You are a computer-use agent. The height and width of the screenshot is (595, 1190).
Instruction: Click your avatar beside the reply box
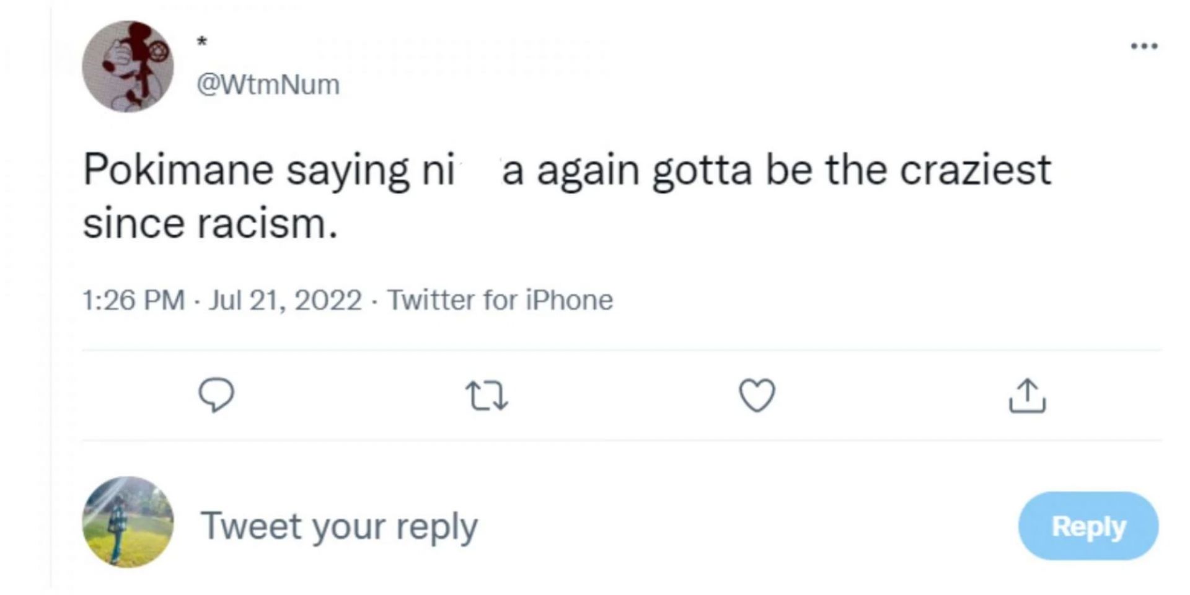[128, 522]
